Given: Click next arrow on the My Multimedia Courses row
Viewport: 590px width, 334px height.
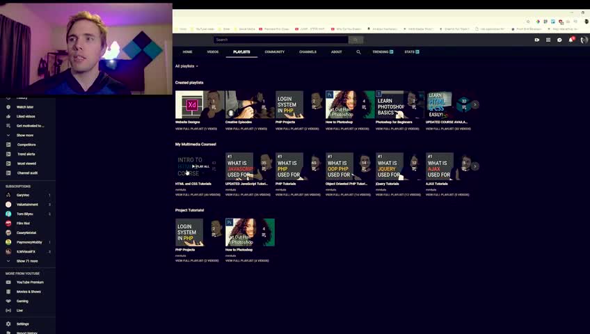Looking at the screenshot, I should pos(475,166).
